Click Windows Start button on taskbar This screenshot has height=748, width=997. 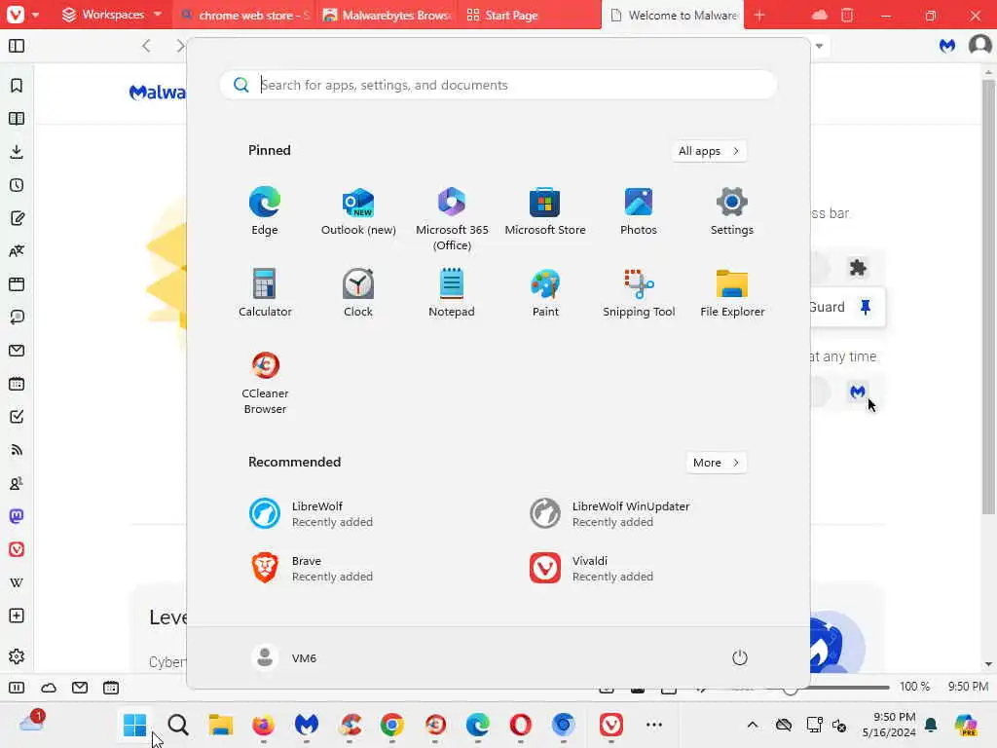coord(134,725)
